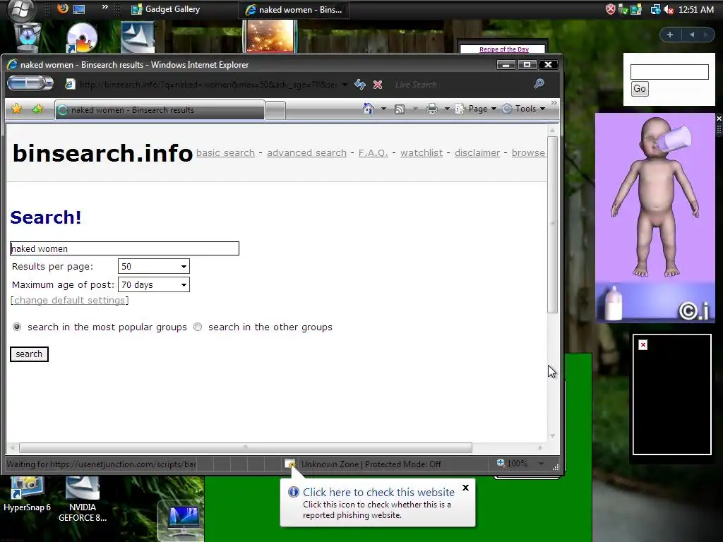
Task: Open the Page menu
Action: click(x=476, y=109)
